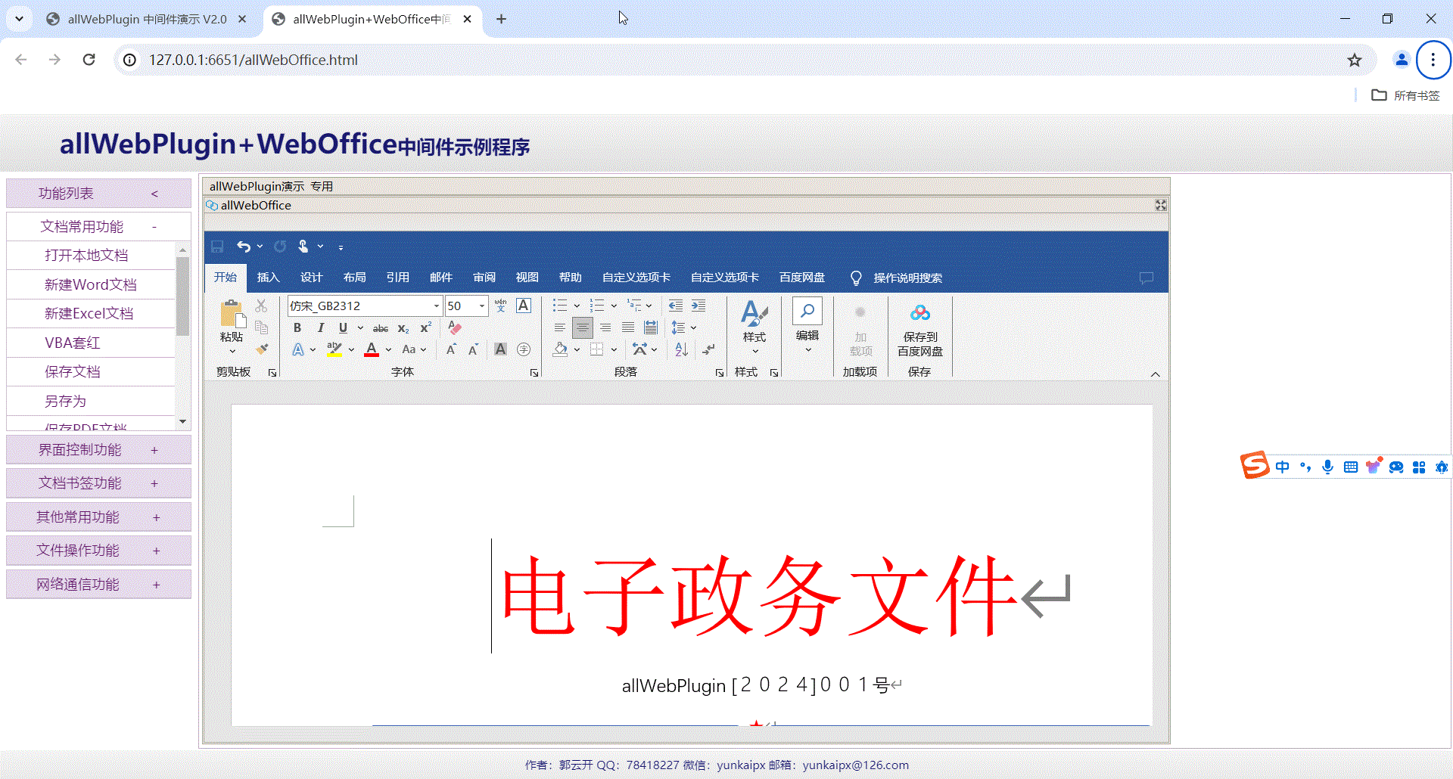The image size is (1453, 779).
Task: Open the 设计 ribbon tab
Action: tap(311, 278)
